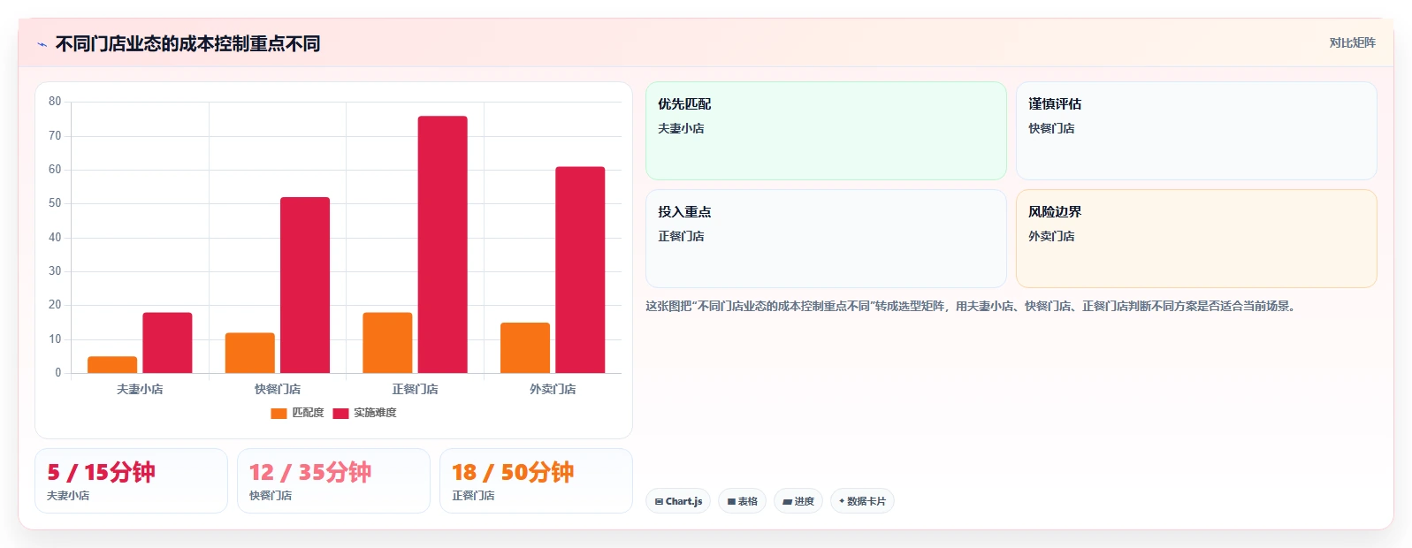Click the Chart.js tag chip

[x=678, y=501]
